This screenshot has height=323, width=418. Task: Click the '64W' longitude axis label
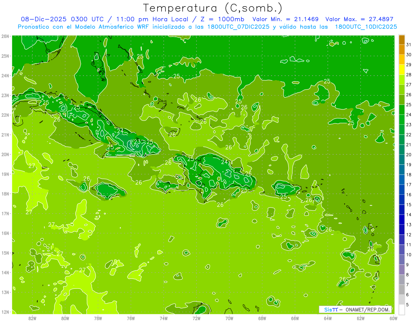click(328, 318)
